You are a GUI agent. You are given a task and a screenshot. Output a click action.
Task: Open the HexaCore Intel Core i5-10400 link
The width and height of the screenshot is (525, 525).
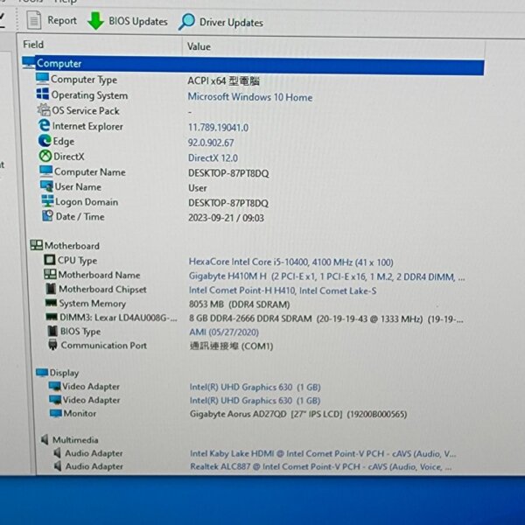click(291, 262)
